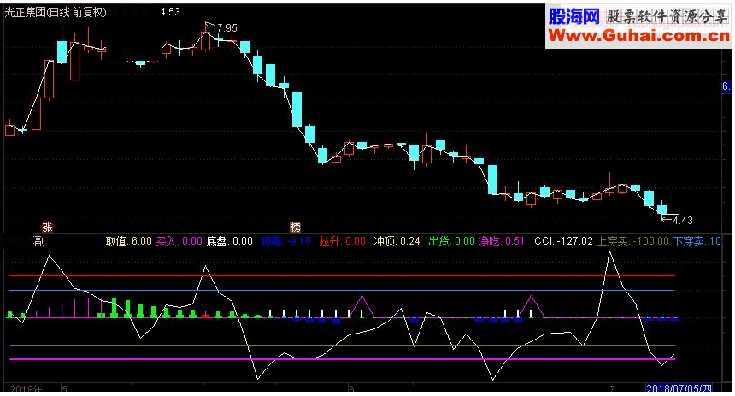Select the red horizontal line in the indicator panel
735x396 pixels.
(x=342, y=275)
